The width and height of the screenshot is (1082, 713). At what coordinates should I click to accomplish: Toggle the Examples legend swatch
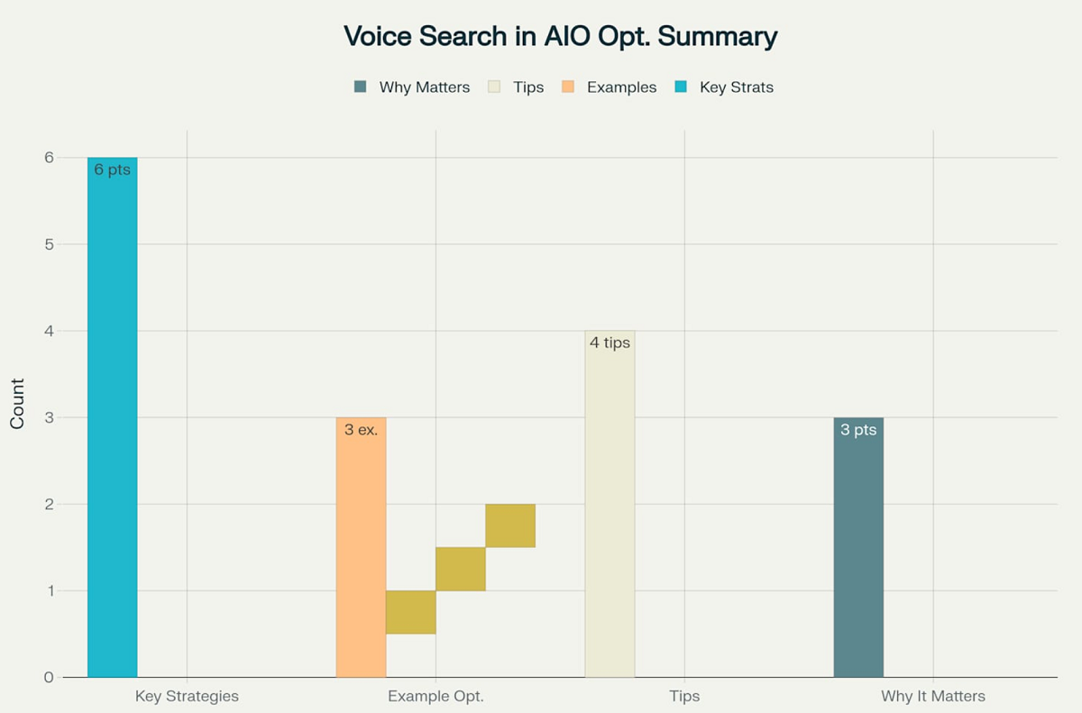[x=568, y=87]
